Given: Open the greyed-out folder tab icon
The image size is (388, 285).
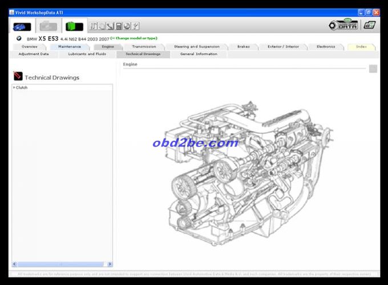Looking at the screenshot, I should point(48,26).
